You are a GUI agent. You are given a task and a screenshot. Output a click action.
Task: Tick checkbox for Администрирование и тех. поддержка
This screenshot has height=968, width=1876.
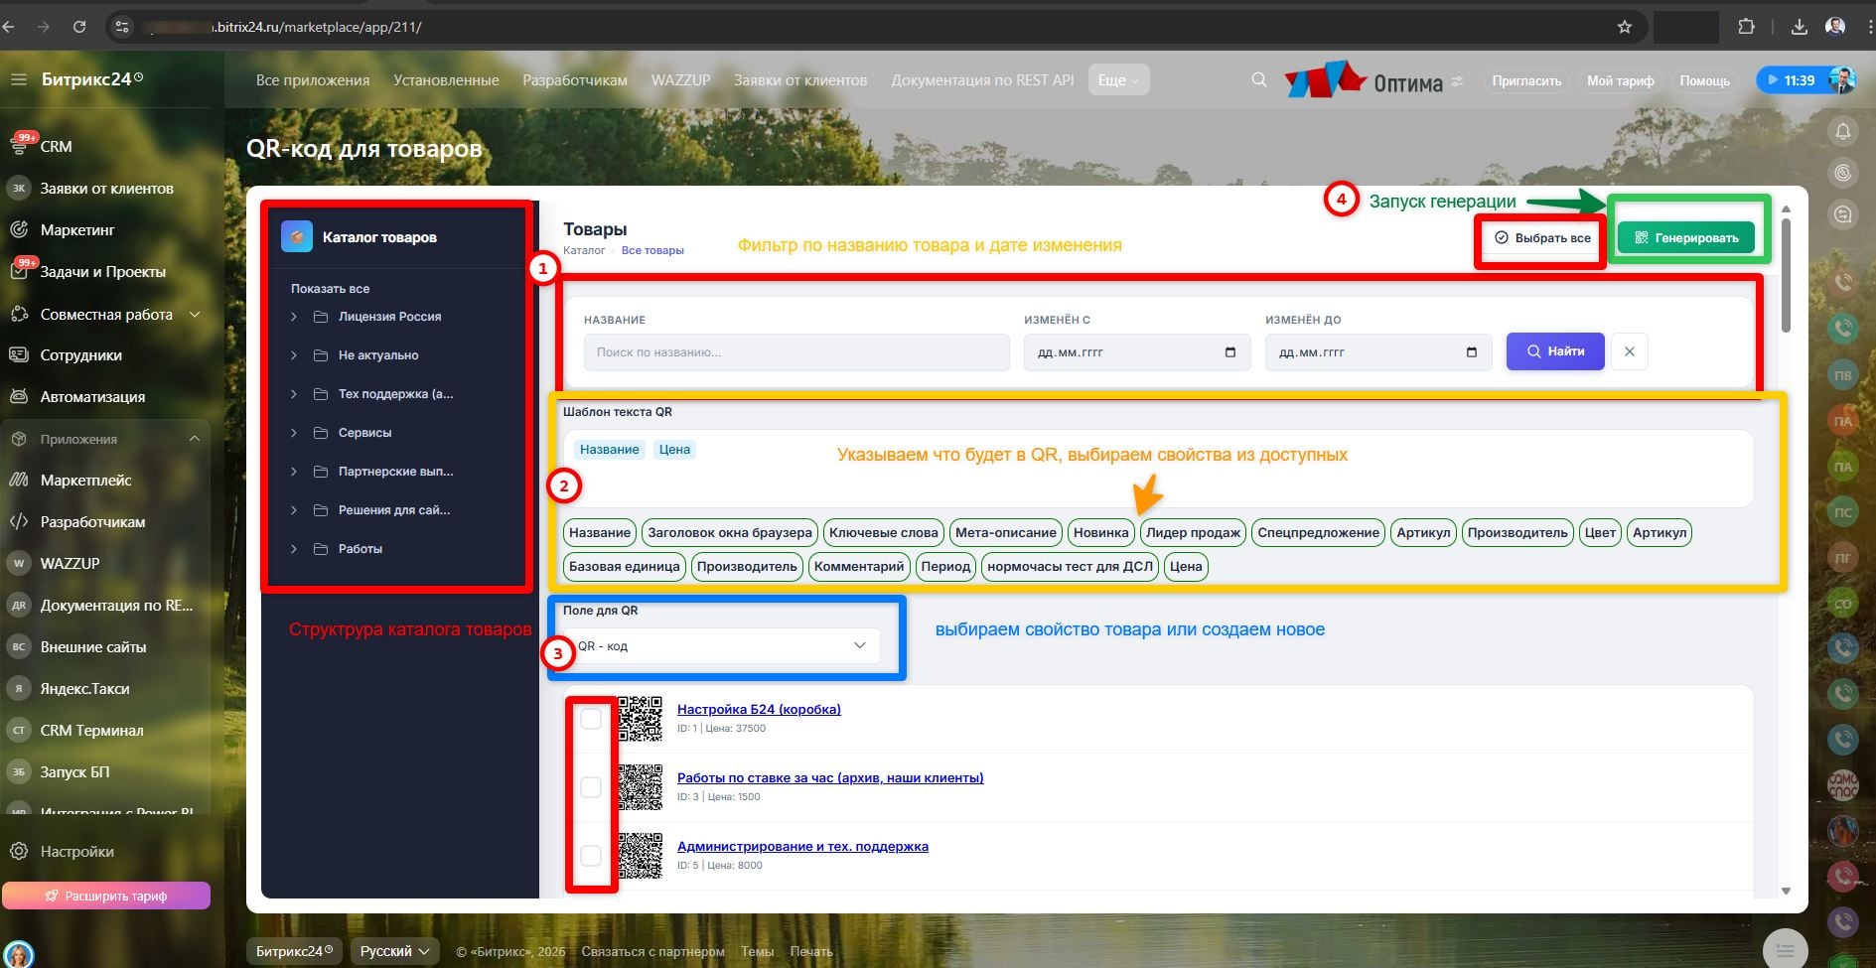[591, 855]
